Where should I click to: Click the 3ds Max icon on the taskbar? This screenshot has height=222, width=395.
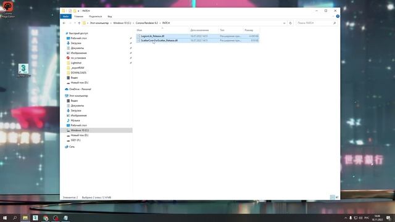35,218
